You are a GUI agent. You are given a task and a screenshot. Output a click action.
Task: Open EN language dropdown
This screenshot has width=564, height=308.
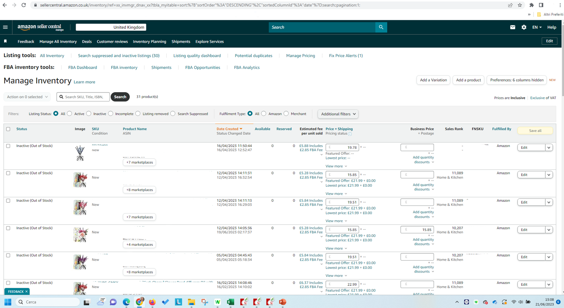(x=537, y=27)
